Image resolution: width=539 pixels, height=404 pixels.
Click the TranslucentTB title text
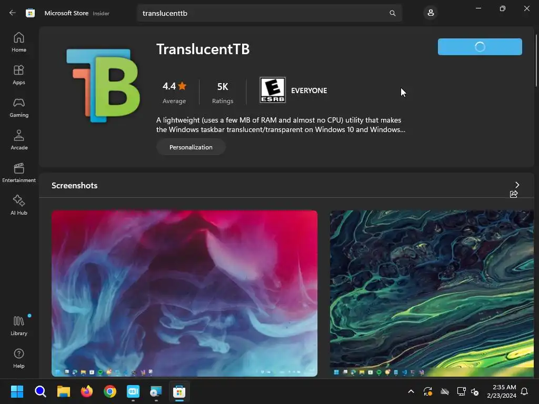(203, 49)
